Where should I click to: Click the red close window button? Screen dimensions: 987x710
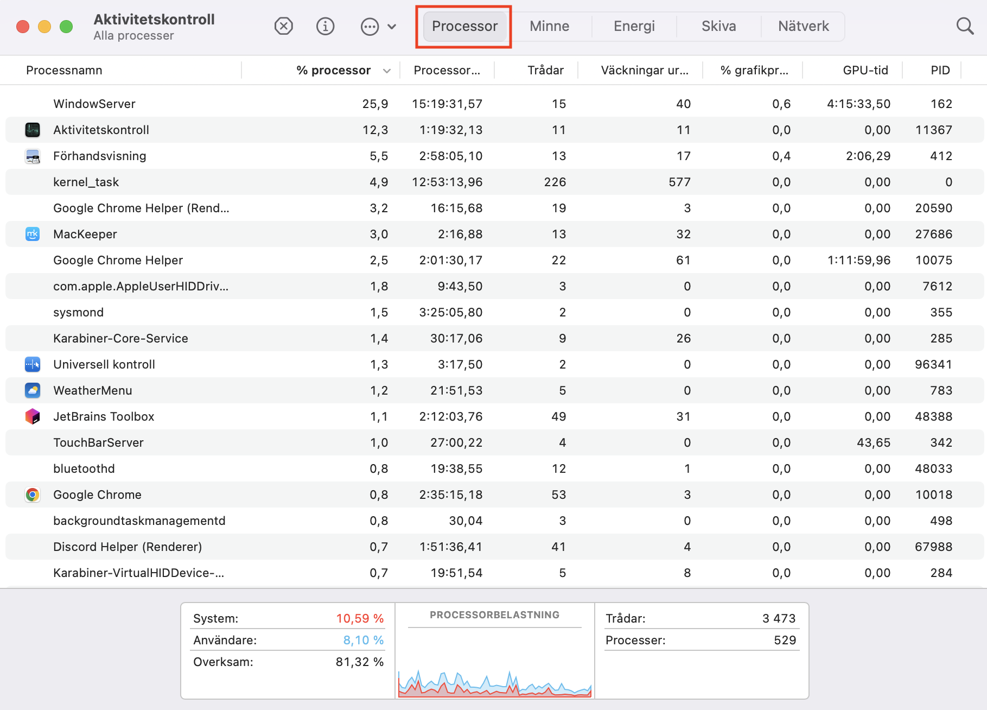[23, 26]
